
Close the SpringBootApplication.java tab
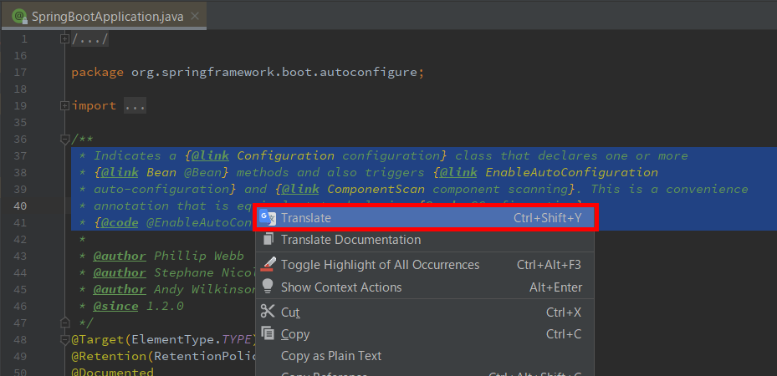coord(195,17)
